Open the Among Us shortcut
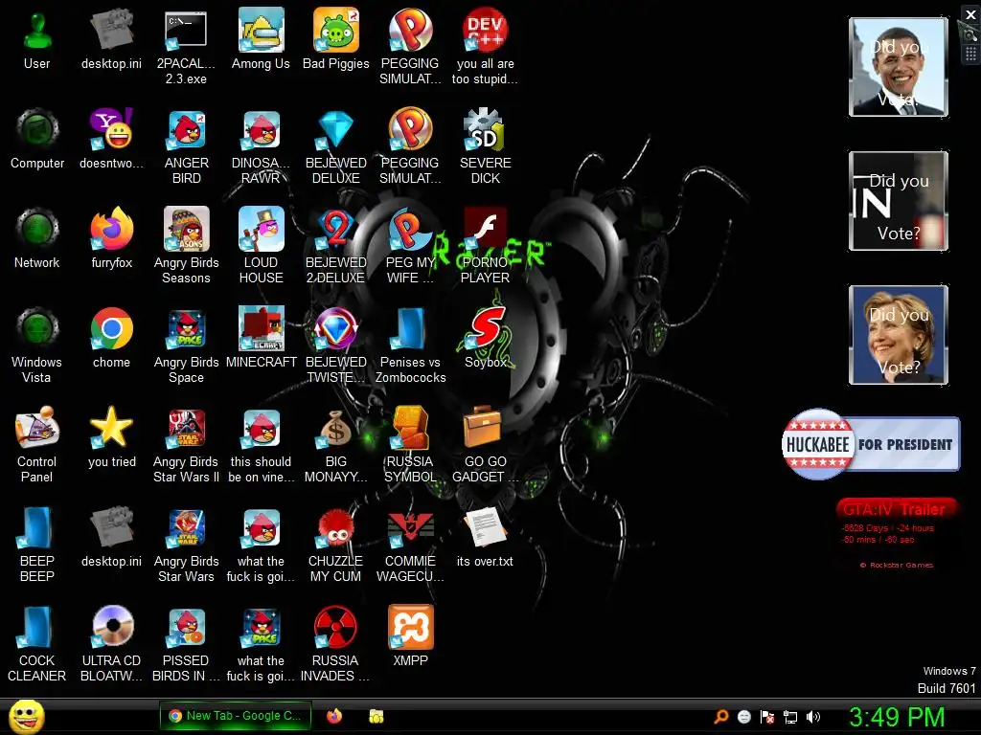Viewport: 981px width, 735px height. [x=261, y=40]
